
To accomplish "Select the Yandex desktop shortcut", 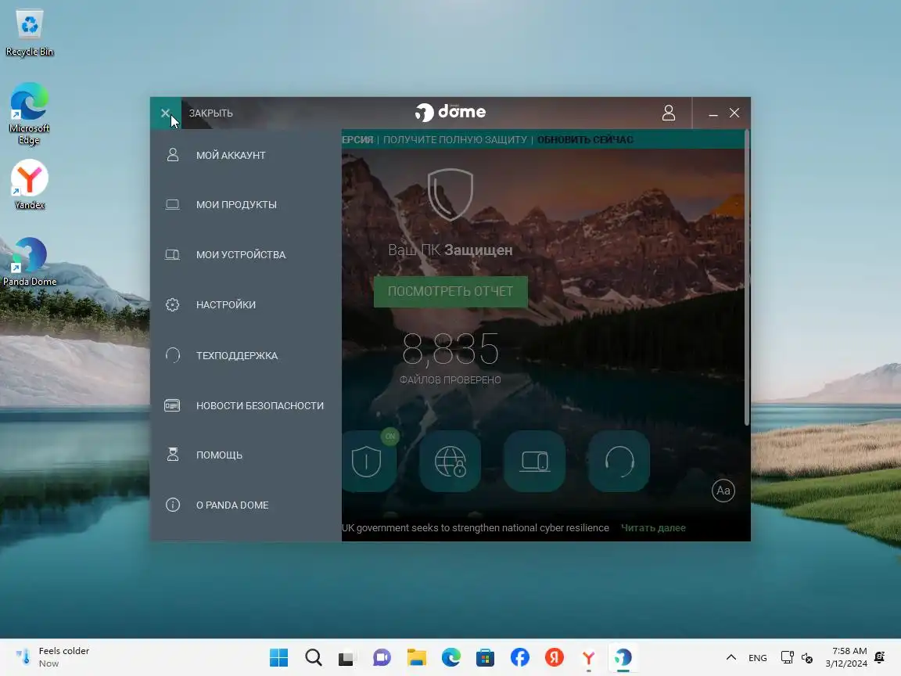I will [x=29, y=185].
